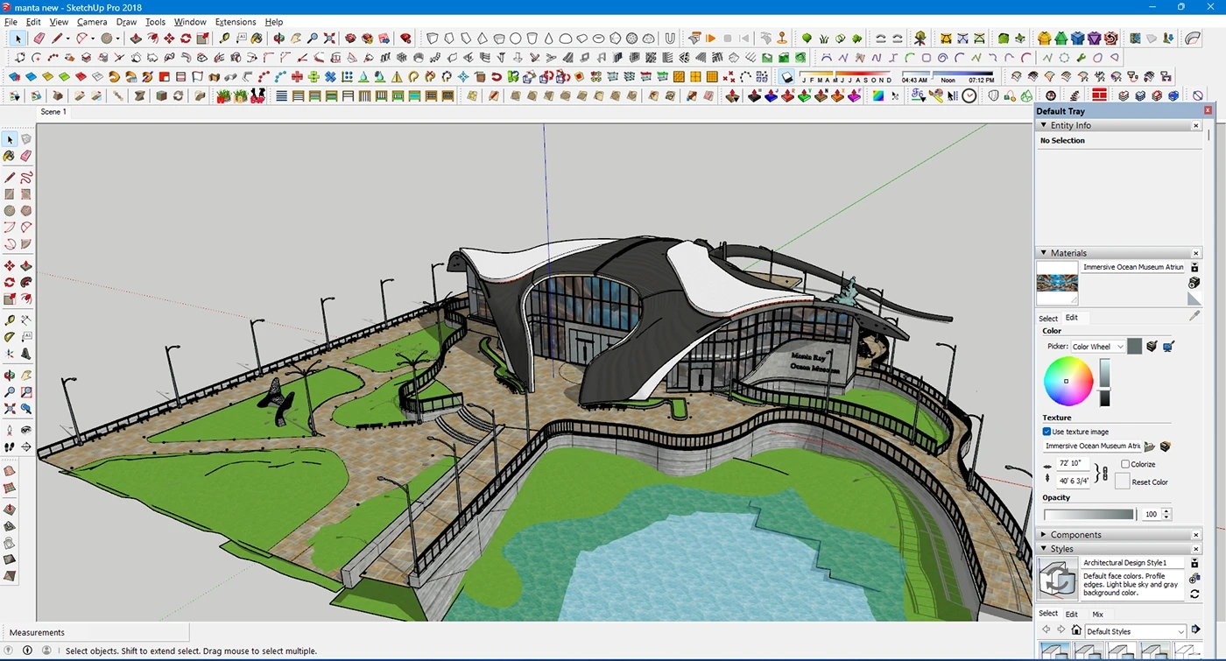This screenshot has height=661, width=1226.
Task: Pick the Move tool in left toolbar
Action: click(10, 266)
